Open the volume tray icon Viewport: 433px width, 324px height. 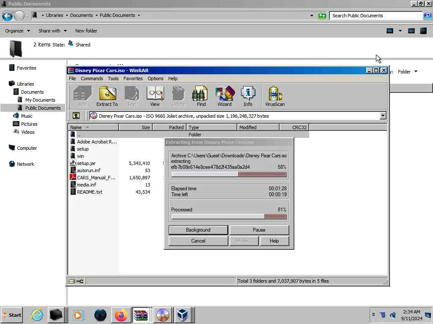click(x=393, y=315)
